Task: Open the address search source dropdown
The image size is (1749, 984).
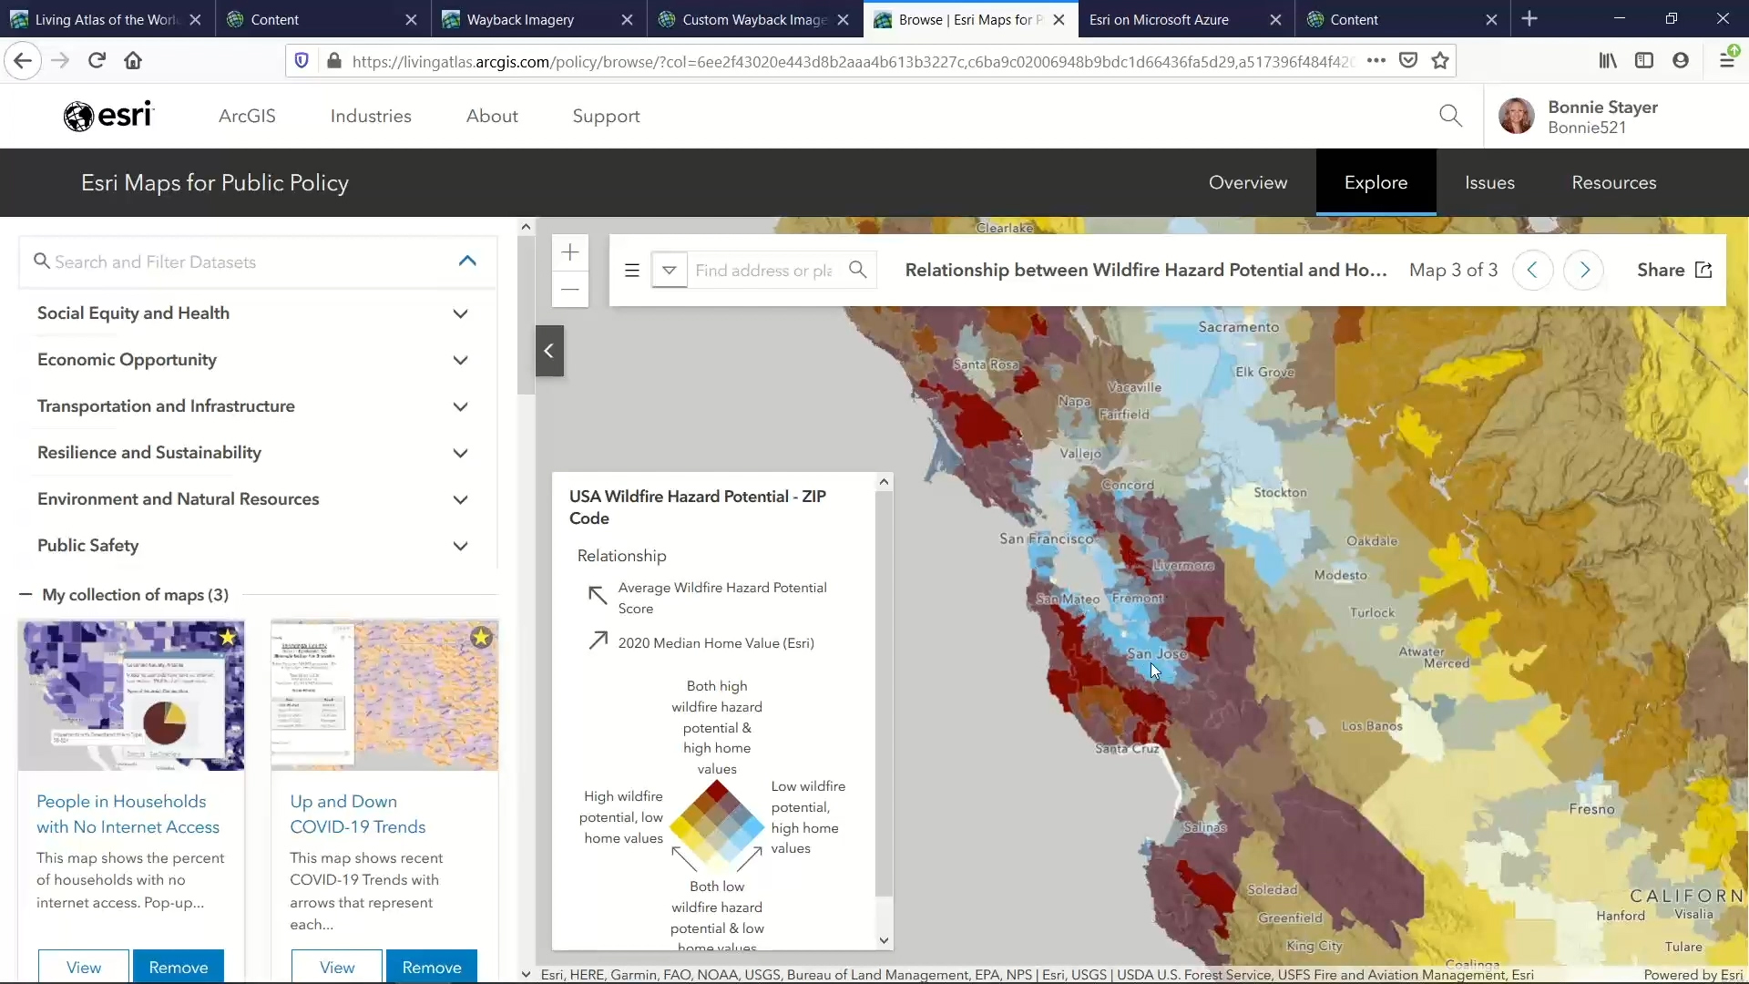Action: tap(670, 270)
